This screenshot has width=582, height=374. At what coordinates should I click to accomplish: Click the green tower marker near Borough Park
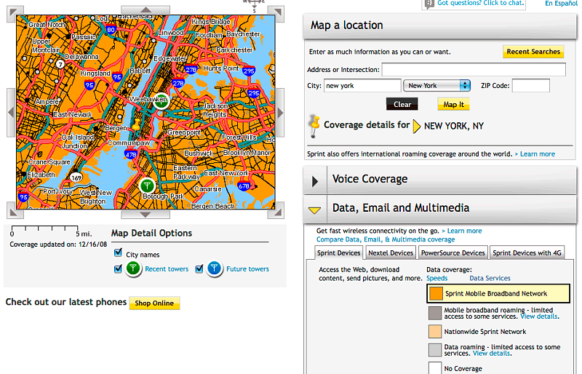147,186
